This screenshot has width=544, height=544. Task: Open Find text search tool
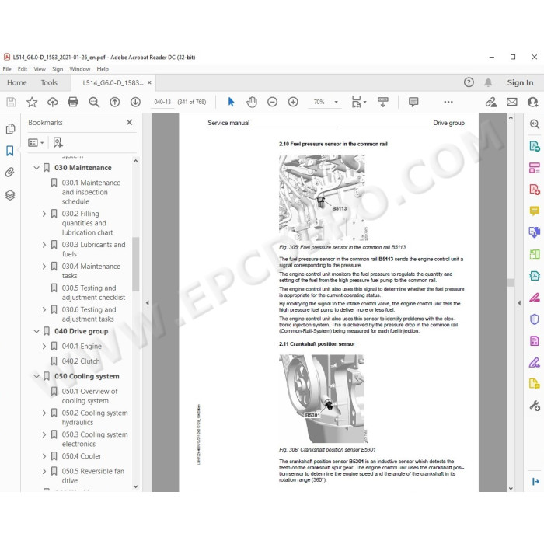(x=94, y=102)
